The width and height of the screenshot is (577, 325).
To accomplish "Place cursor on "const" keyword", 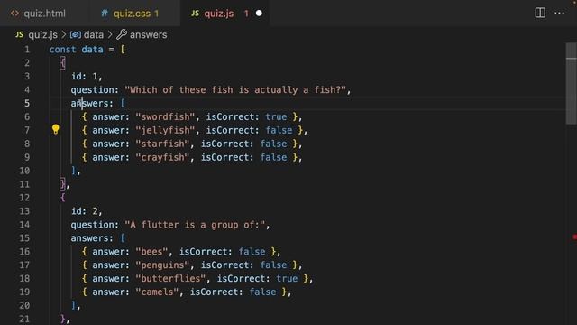I will click(x=62, y=50).
